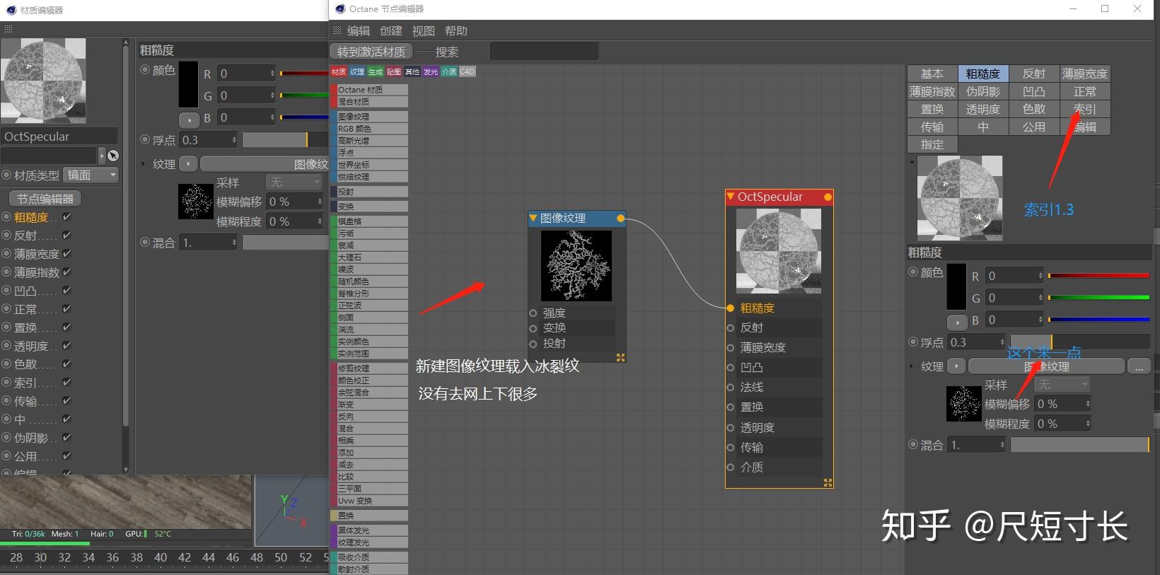Toggle the 凹凸 channel checkbox

coord(66,290)
